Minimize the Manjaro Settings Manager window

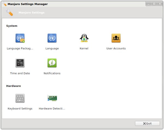pyautogui.click(x=148, y=4)
